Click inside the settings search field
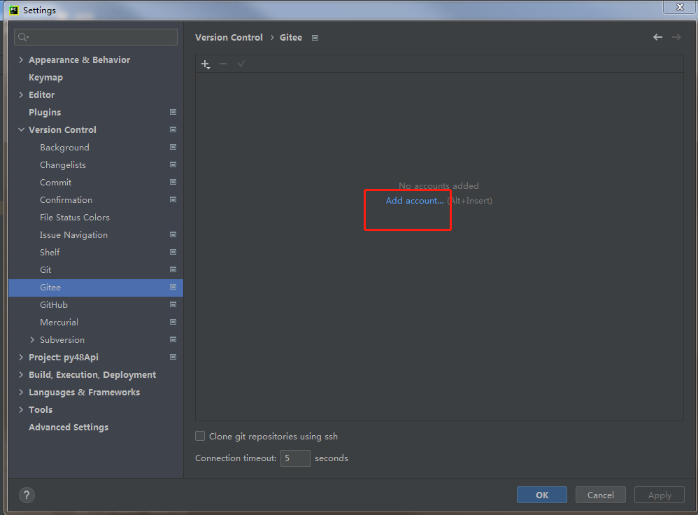 click(96, 37)
